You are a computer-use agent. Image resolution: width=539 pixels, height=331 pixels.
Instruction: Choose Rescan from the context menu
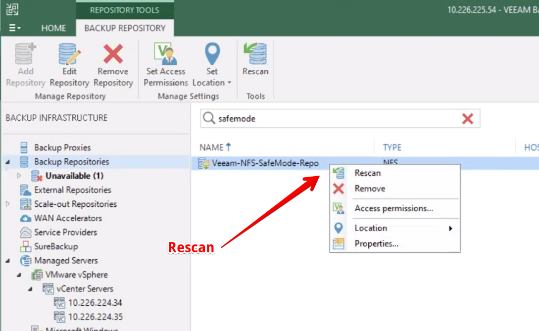coord(367,173)
